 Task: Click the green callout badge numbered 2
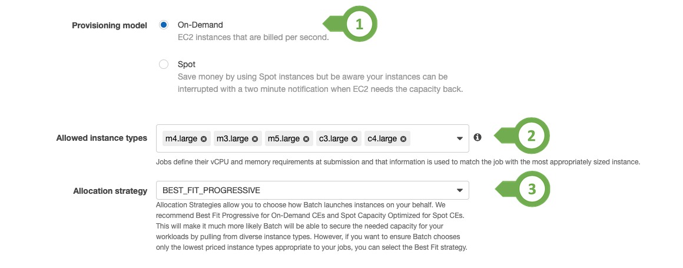click(x=532, y=136)
